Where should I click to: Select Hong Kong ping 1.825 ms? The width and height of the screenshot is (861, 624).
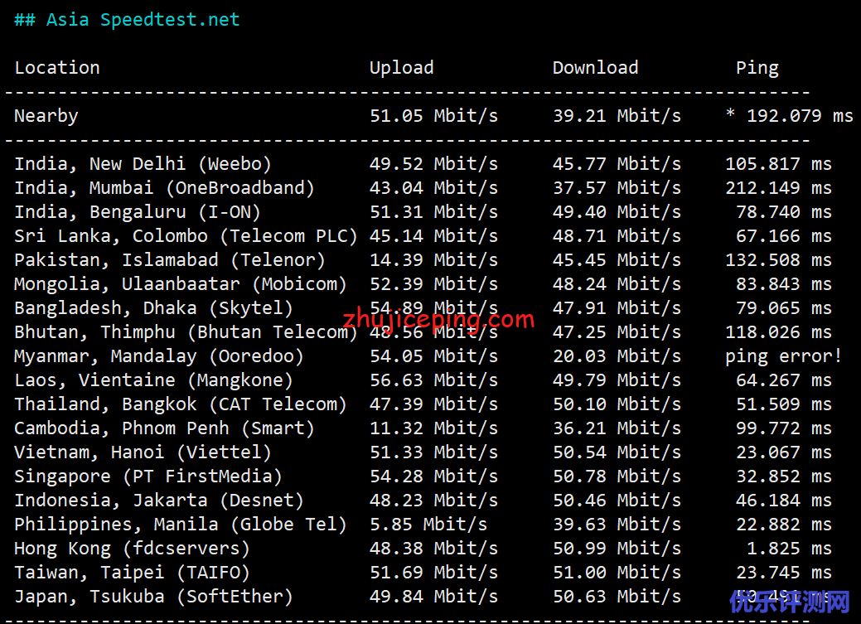(789, 549)
